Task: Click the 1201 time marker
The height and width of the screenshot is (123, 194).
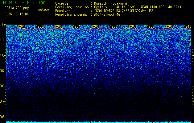Action: [x=21, y=26]
